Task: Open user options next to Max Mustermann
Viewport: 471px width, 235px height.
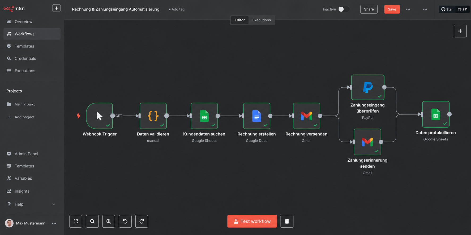Action: tap(54, 223)
